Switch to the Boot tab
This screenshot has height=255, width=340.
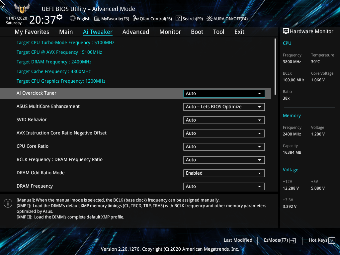197,32
